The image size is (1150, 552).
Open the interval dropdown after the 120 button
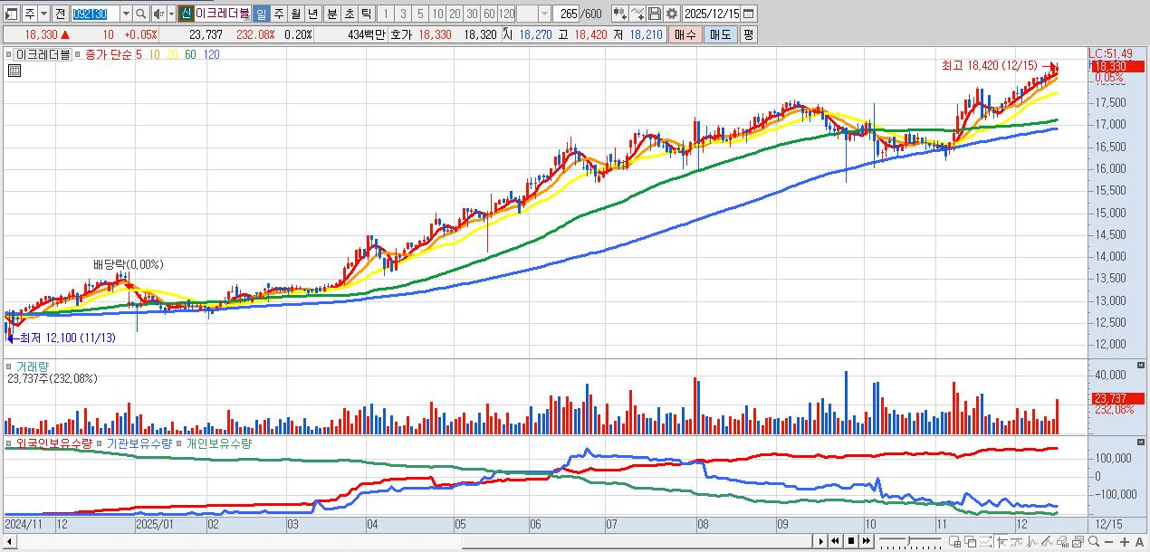coord(544,14)
